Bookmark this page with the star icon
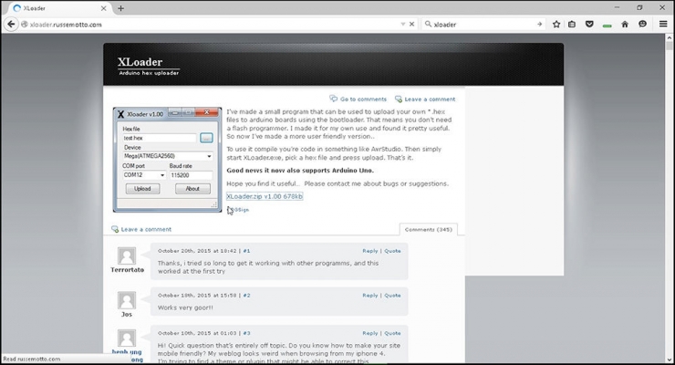The height and width of the screenshot is (365, 675). 556,25
